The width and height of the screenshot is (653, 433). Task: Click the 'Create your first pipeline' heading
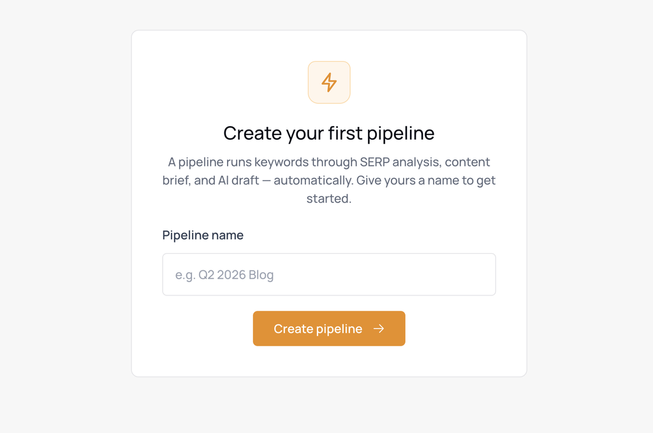[x=329, y=134]
